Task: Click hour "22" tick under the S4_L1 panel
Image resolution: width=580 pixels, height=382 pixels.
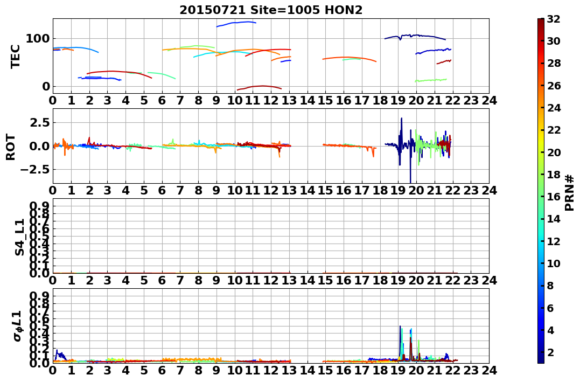Action: click(x=453, y=280)
